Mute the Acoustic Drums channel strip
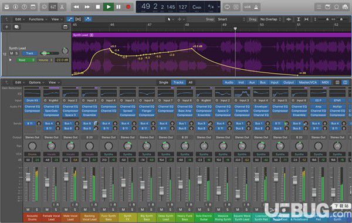Screen dimensions: 352x223 pyautogui.click(x=28, y=210)
